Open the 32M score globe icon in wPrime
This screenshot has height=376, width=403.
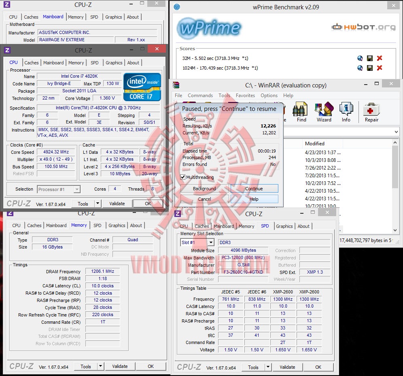[360, 58]
